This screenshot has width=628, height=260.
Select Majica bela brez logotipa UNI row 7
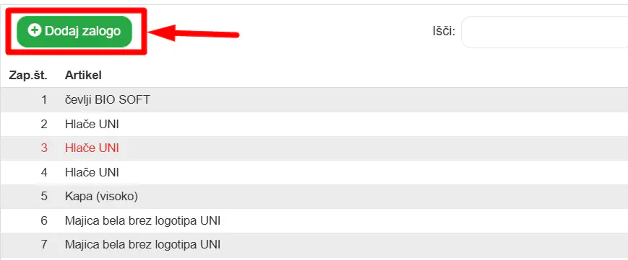(142, 244)
